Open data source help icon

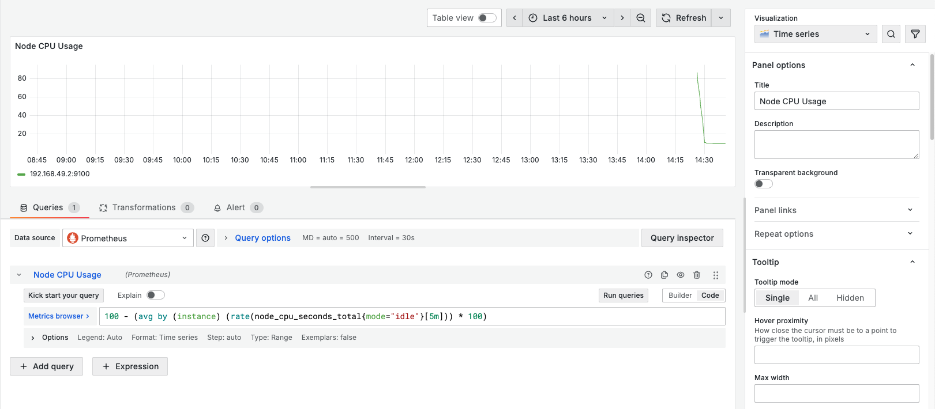205,238
